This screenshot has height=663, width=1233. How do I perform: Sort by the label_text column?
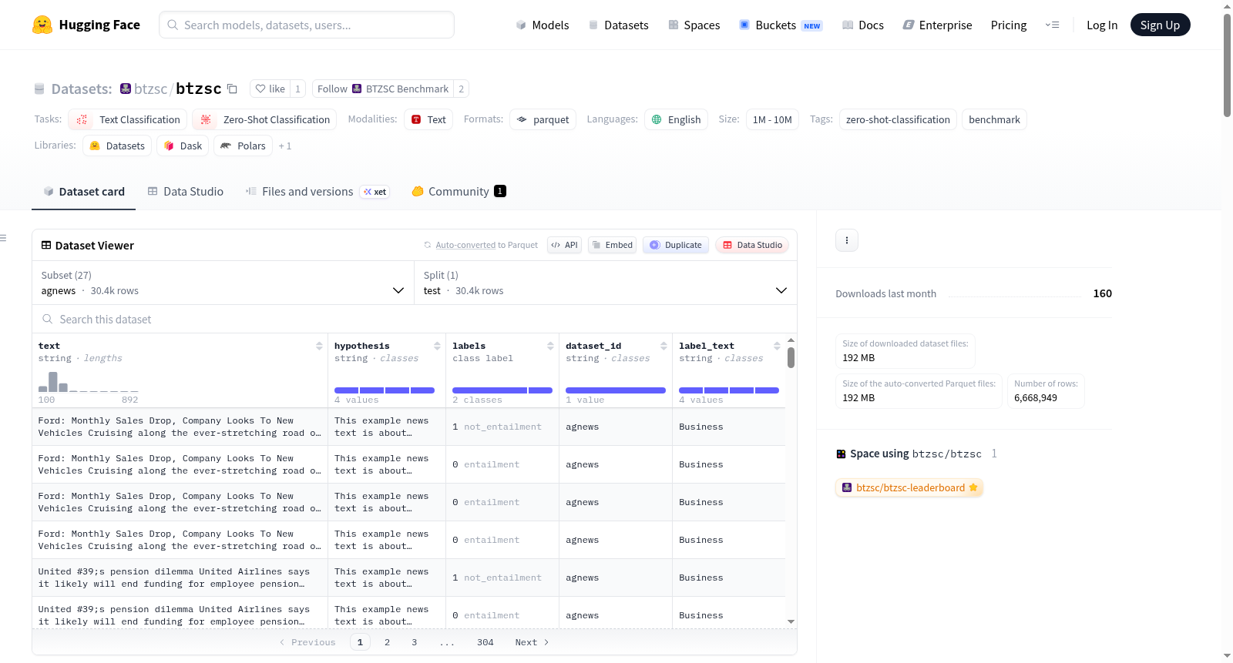pos(777,346)
